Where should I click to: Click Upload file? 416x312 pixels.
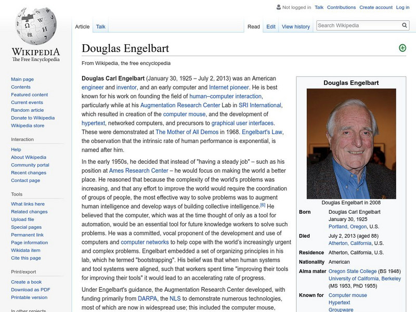[x=22, y=219]
